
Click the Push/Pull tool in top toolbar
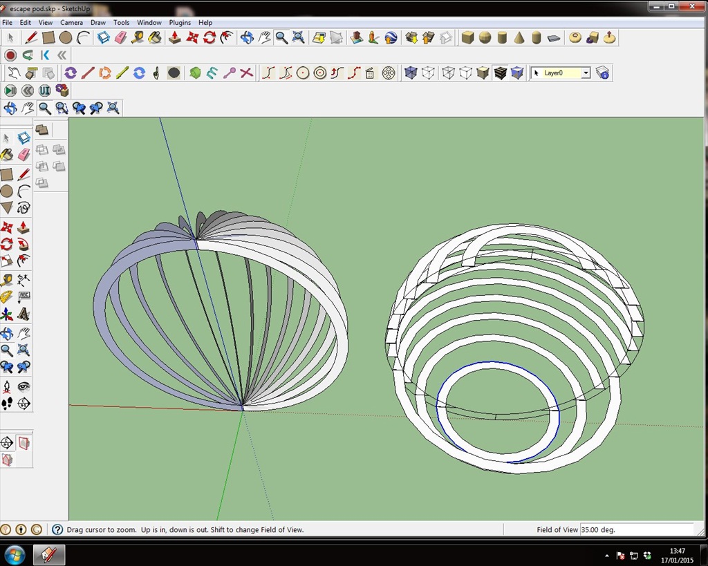pyautogui.click(x=175, y=37)
